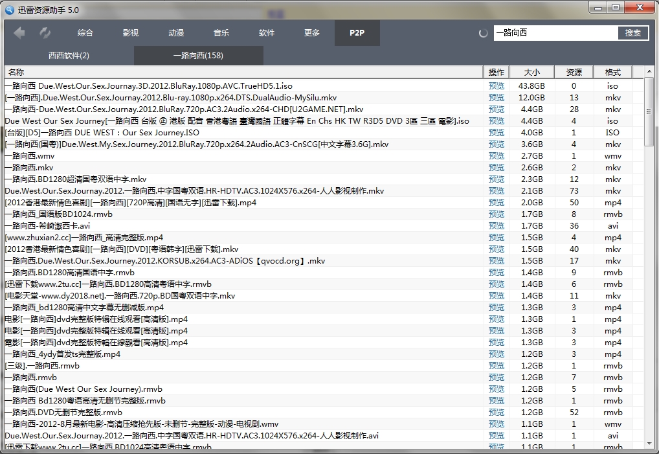Image resolution: width=659 pixels, height=454 pixels.
Task: Click the loading spinner beside the search box
Action: (484, 33)
